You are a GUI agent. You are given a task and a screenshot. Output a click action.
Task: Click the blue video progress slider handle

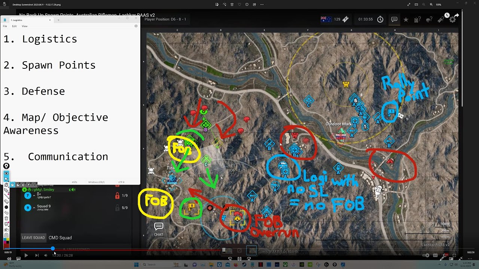[x=53, y=248]
